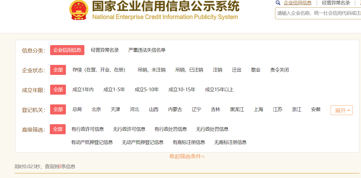Screen dimensions: 361x178
Task: Select 全部 in the 高级筛选 row
Action: pos(58,129)
